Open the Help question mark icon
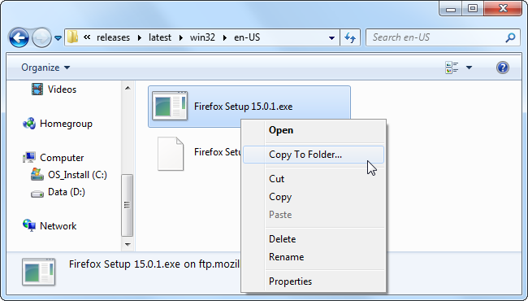Screen dimensions: 528x301 pyautogui.click(x=502, y=68)
